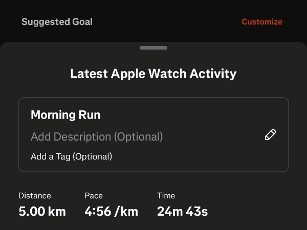Tap the Time stat label
The height and width of the screenshot is (230, 307).
pos(166,196)
